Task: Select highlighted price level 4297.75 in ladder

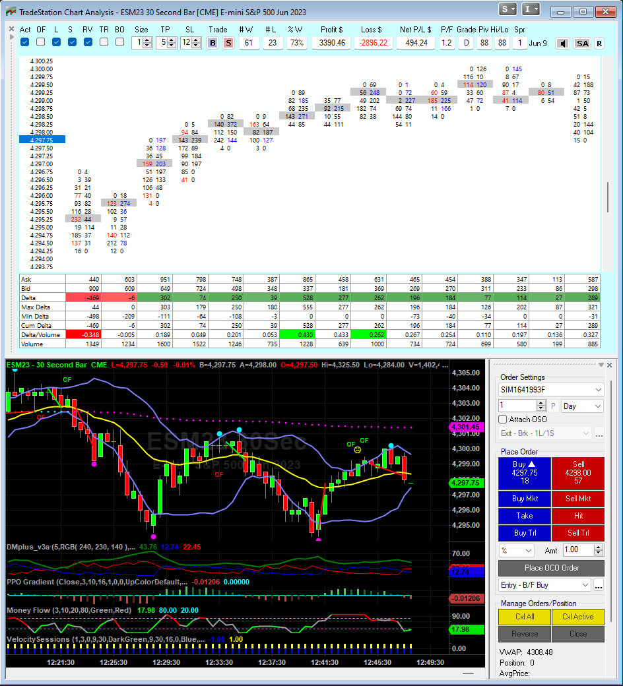Action: 42,140
